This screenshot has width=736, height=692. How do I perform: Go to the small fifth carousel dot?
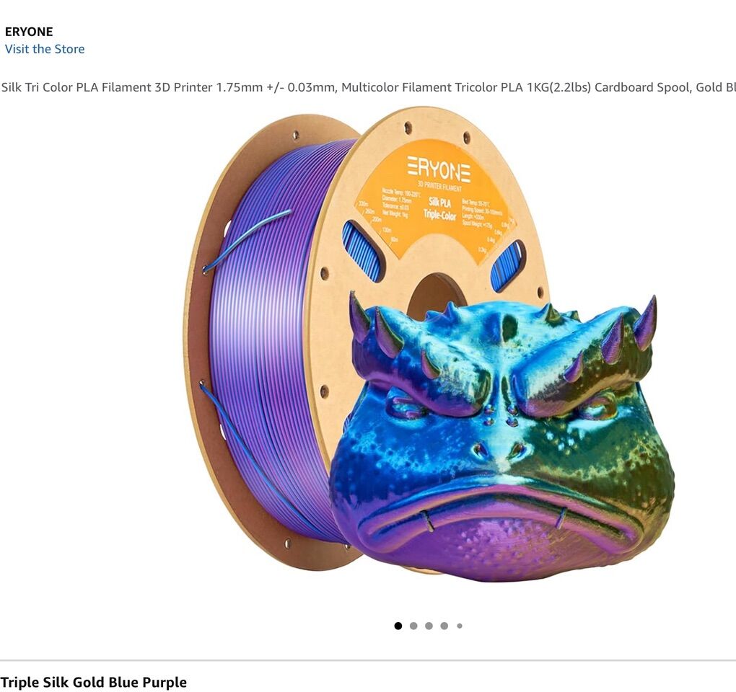coord(460,626)
